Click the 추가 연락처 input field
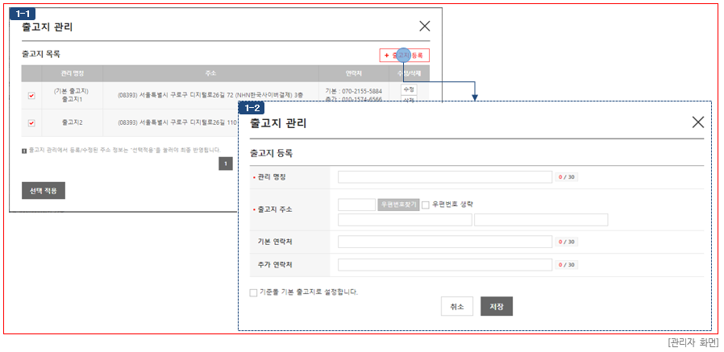 coord(445,265)
